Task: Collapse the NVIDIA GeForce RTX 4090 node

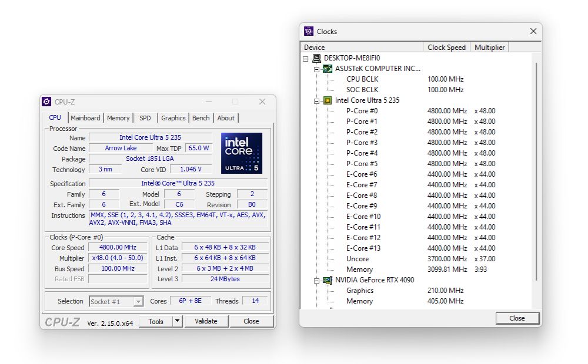Action: [316, 281]
